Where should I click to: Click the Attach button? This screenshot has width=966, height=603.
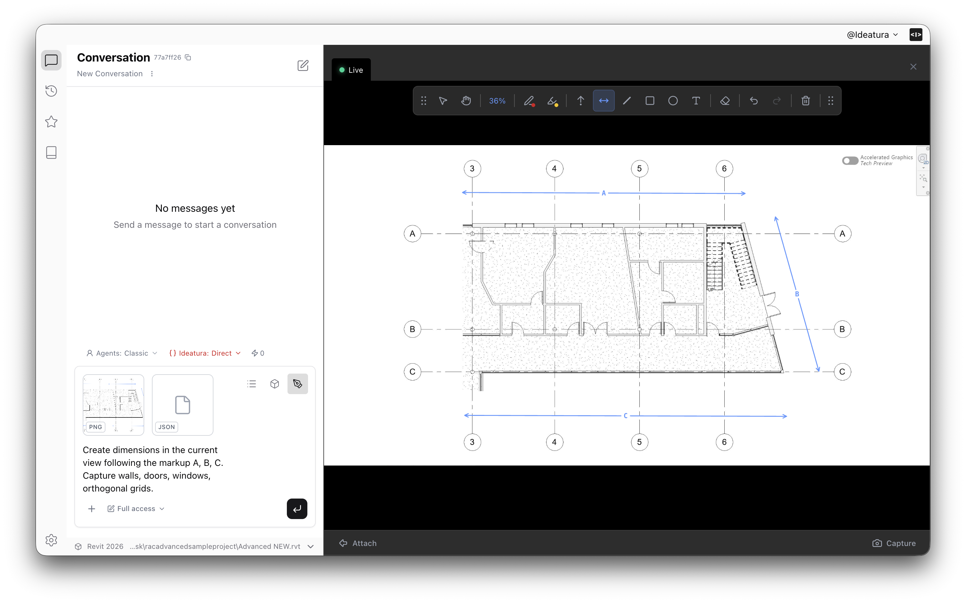coord(358,543)
